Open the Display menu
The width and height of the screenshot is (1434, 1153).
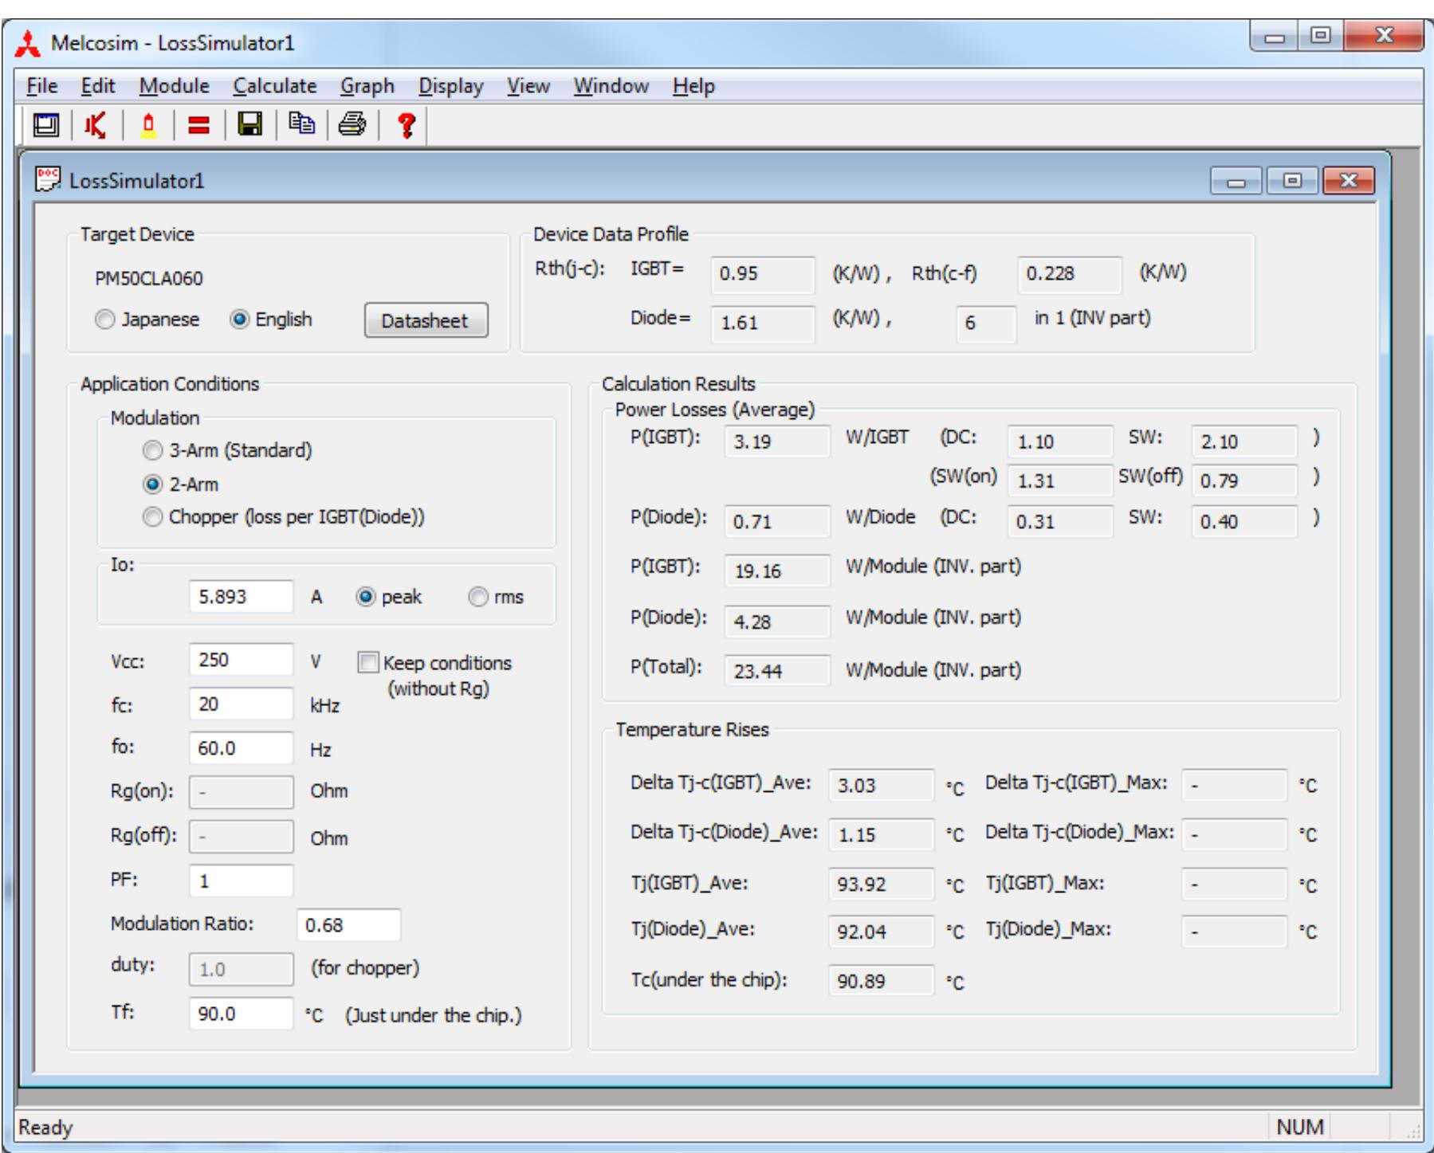(450, 86)
